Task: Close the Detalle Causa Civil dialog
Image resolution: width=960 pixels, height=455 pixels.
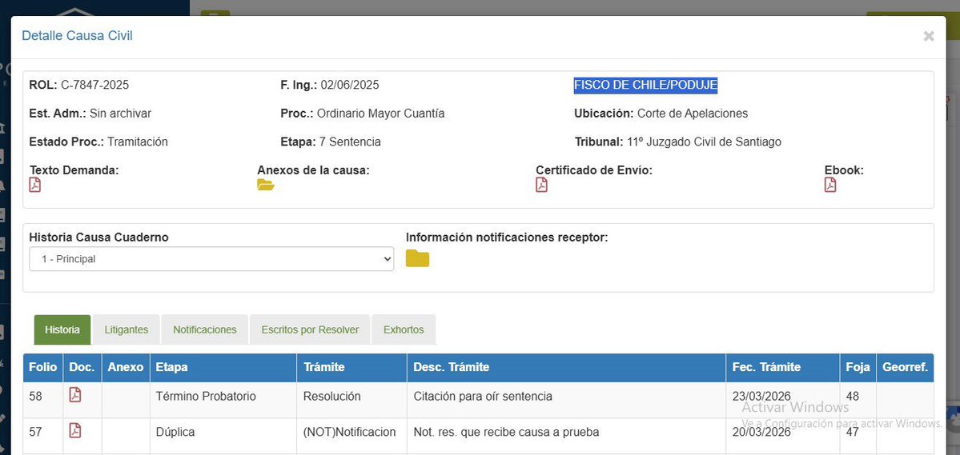Action: 929,36
